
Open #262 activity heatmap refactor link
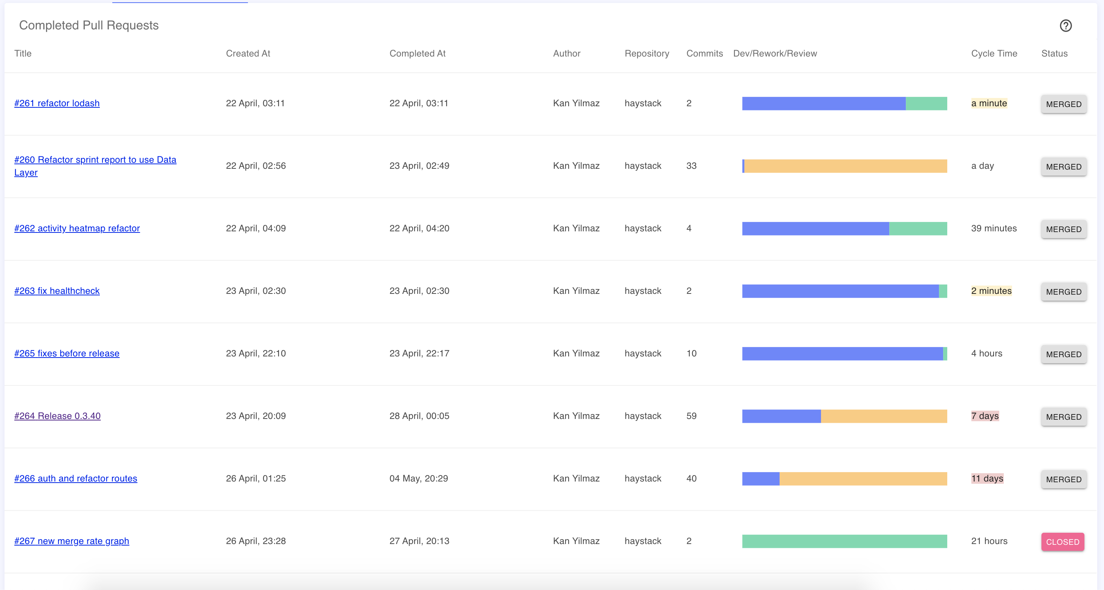[x=77, y=228]
